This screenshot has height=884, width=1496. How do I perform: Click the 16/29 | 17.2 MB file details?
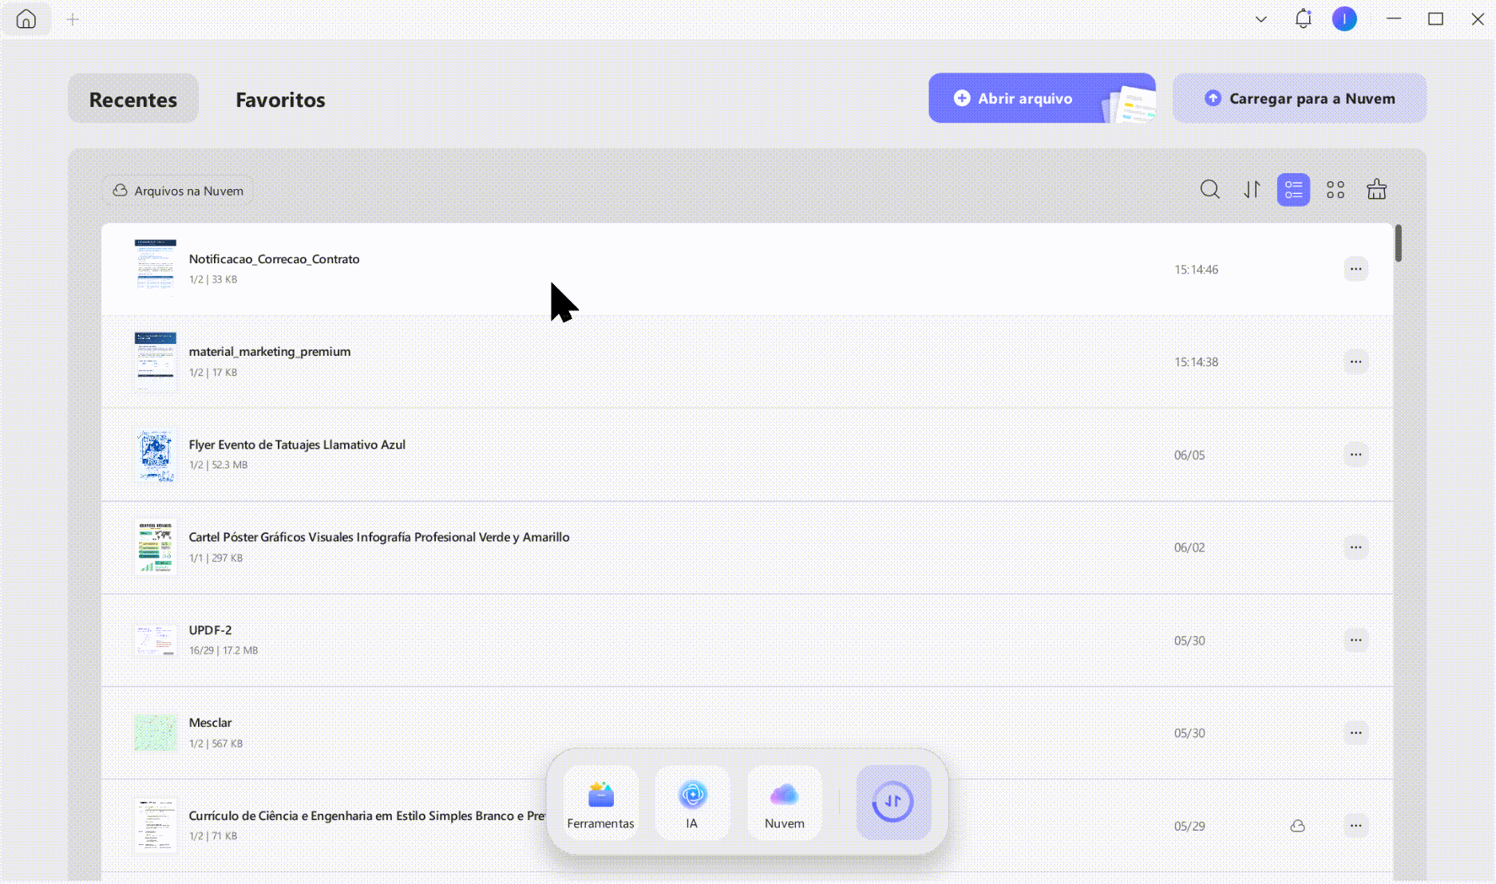(x=224, y=651)
